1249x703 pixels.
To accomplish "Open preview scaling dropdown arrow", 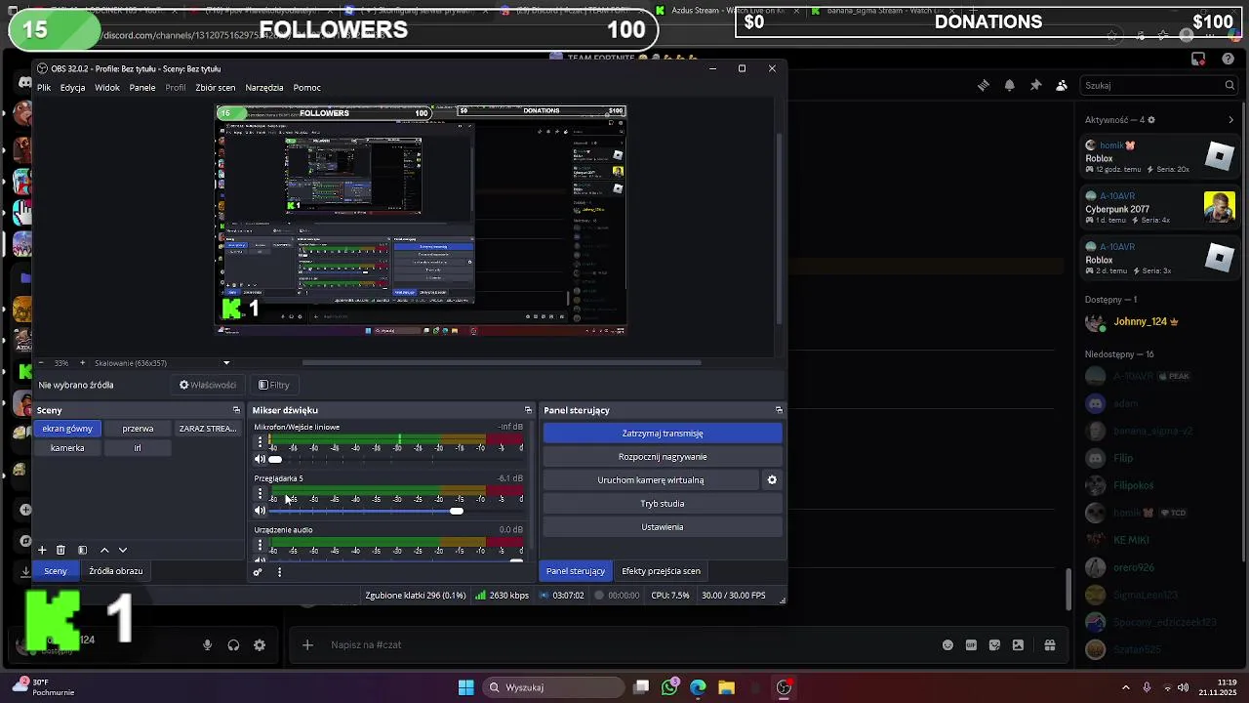I will click(226, 363).
